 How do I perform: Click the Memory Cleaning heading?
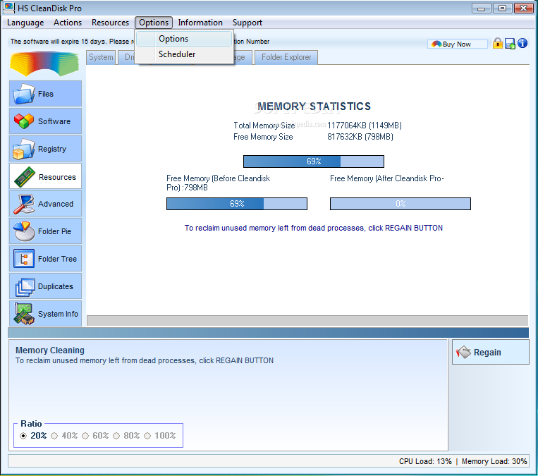(x=50, y=350)
